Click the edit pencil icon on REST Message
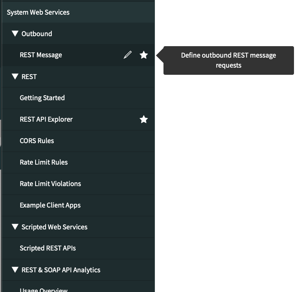The height and width of the screenshot is (292, 299). click(x=128, y=55)
